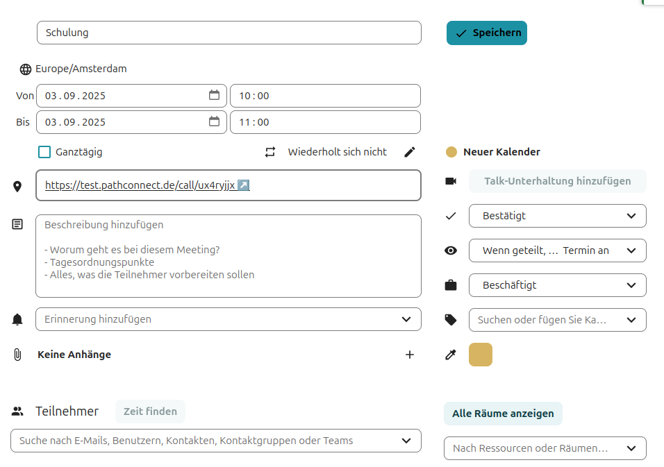Expand the Erinnerung hinzufügen dropdown
This screenshot has width=664, height=467.
pos(228,319)
